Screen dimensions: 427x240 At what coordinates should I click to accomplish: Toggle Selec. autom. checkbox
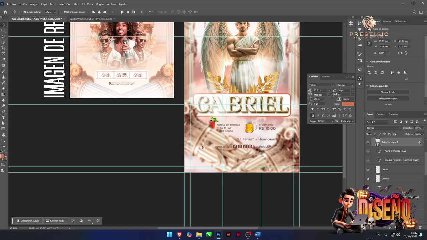point(25,12)
